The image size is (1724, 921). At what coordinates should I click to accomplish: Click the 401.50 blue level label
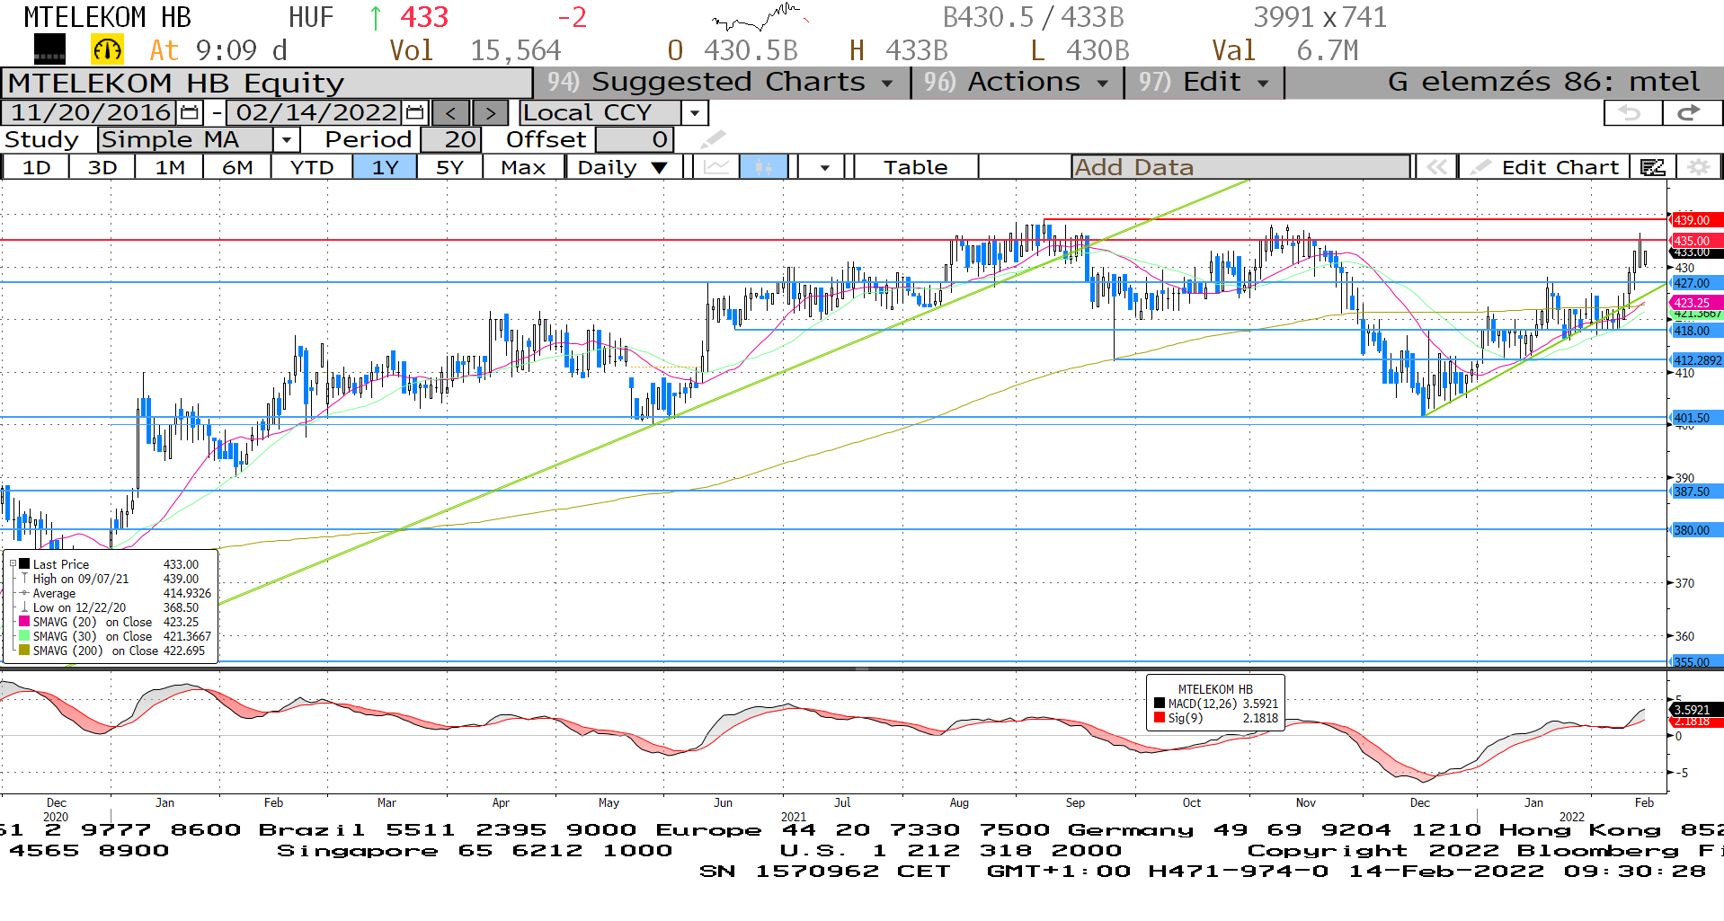click(x=1695, y=418)
